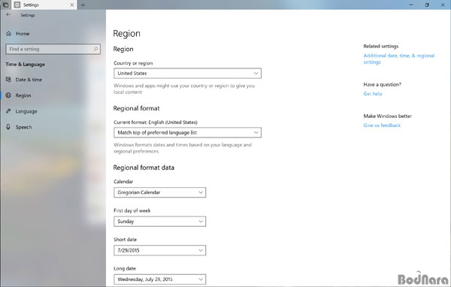Click the Date & time calendar icon

point(8,80)
